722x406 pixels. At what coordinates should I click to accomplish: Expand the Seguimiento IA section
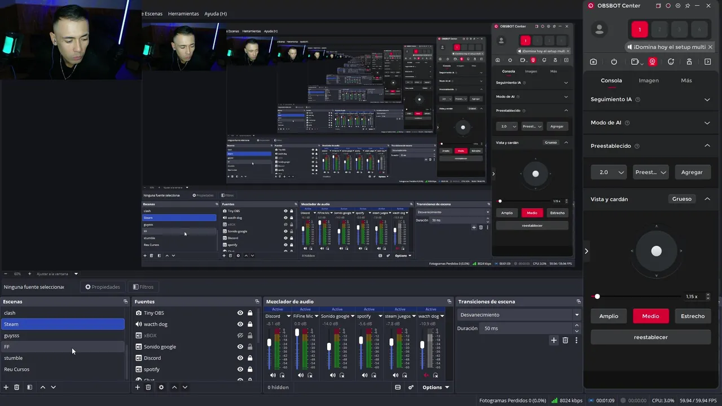(707, 100)
